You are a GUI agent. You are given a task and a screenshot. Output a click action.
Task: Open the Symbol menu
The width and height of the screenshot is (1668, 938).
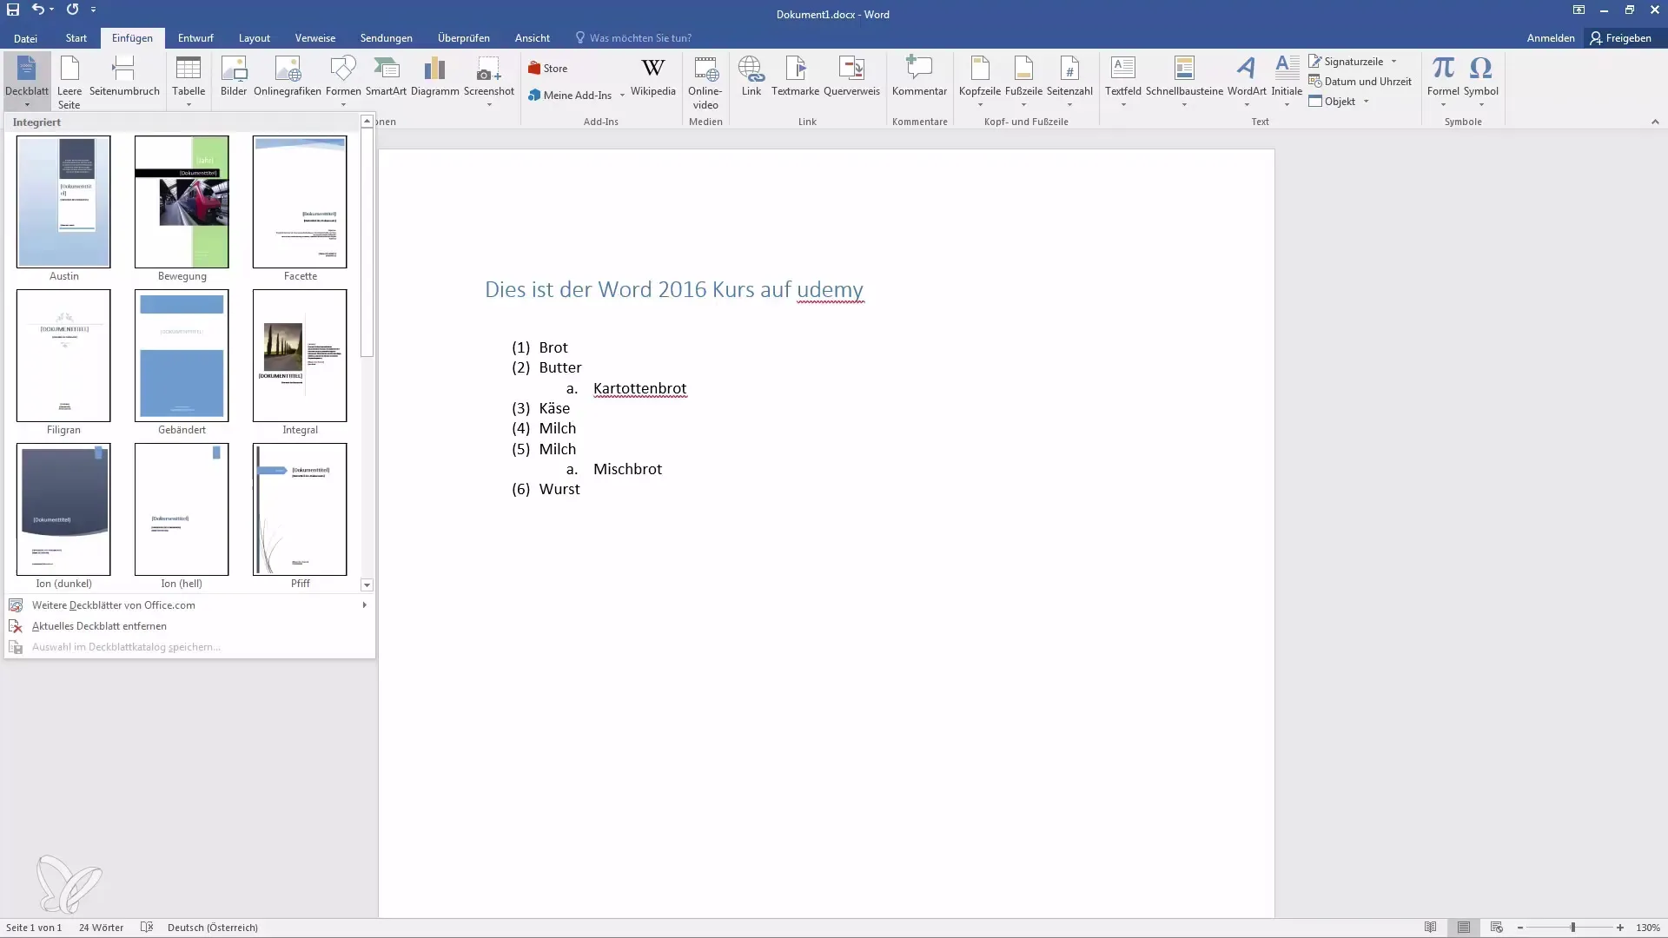(x=1480, y=81)
